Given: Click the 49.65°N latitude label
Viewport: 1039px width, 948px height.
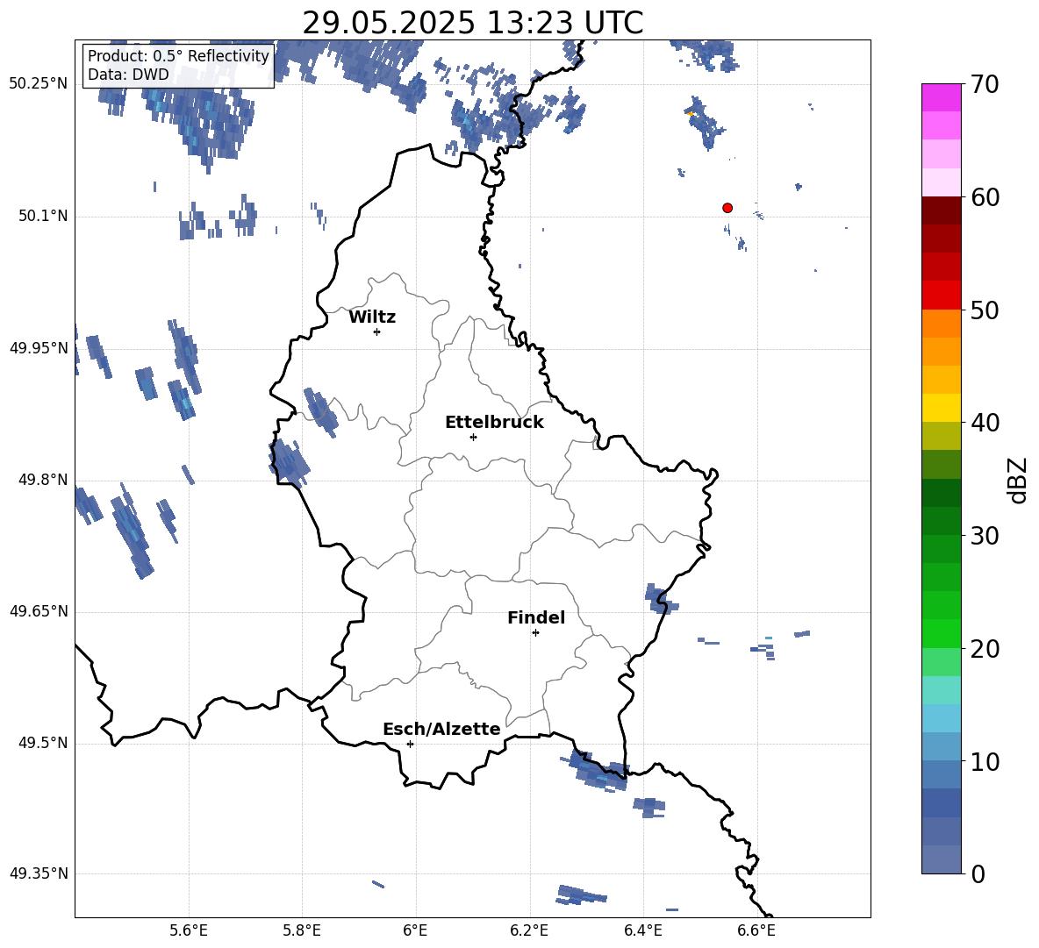Looking at the screenshot, I should point(39,611).
